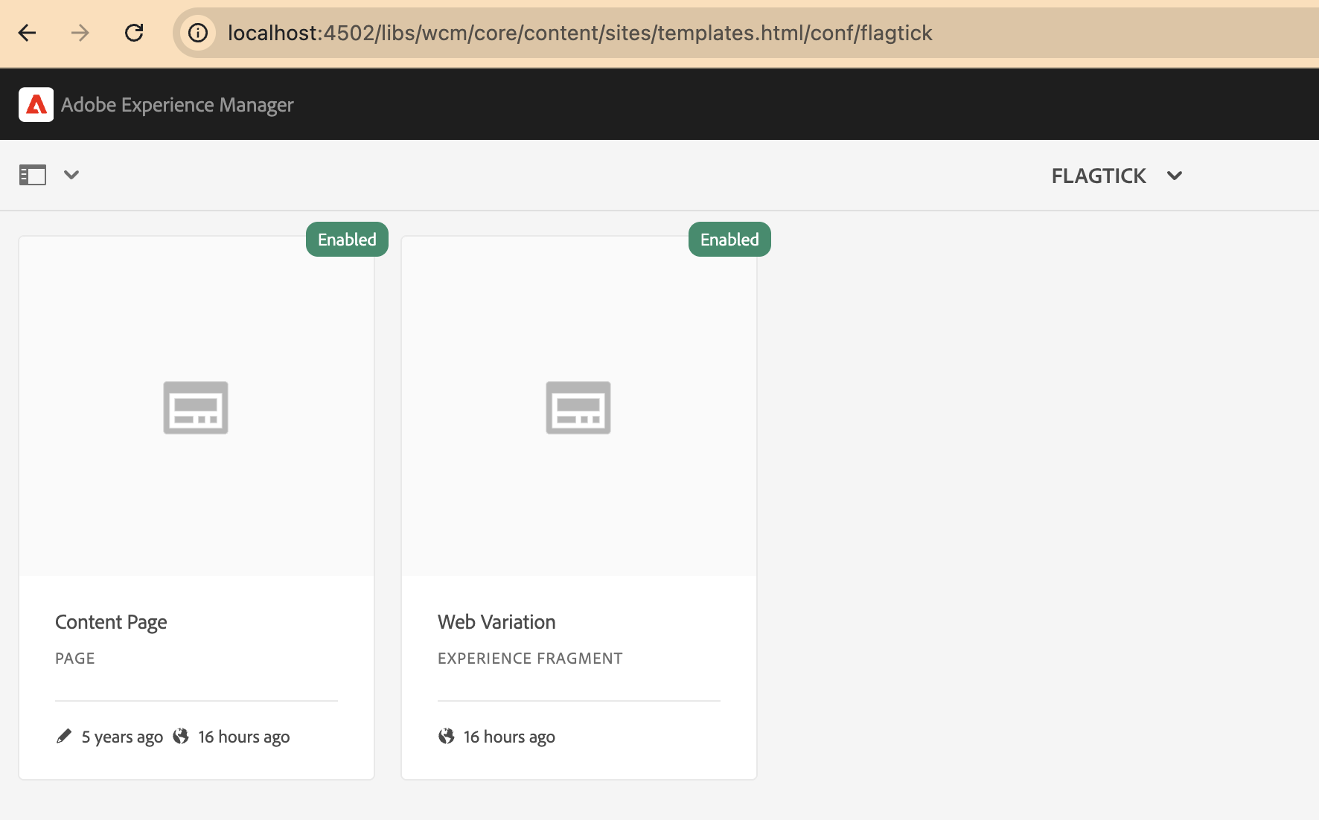The image size is (1319, 820).
Task: Click template icon on Content Page card
Action: [x=196, y=408]
